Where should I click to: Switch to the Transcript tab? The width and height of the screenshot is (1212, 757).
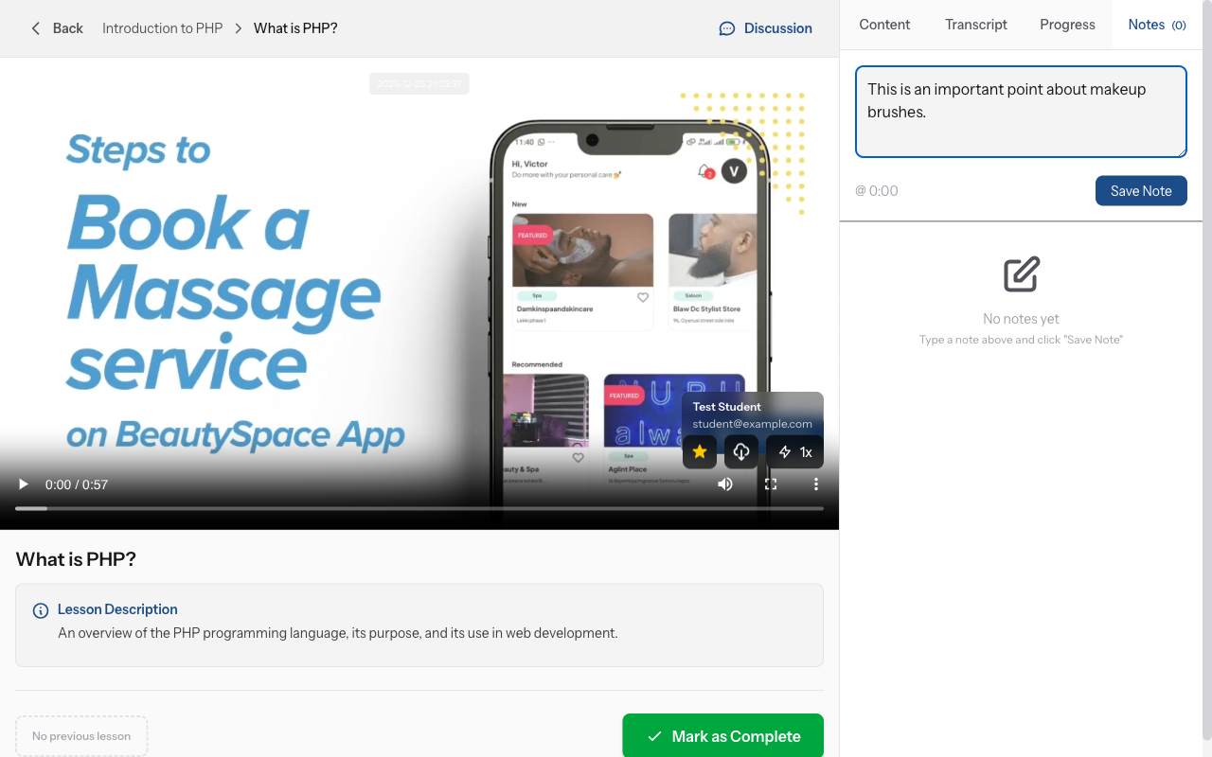[x=976, y=25]
